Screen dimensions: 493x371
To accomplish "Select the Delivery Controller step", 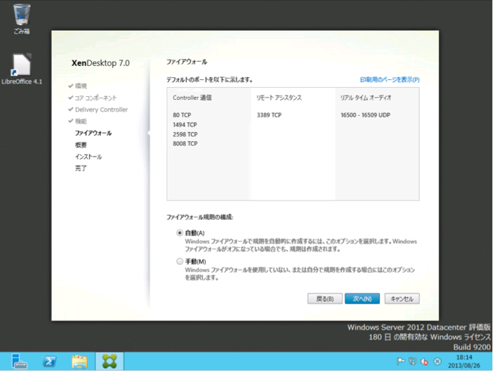I will 101,110.
